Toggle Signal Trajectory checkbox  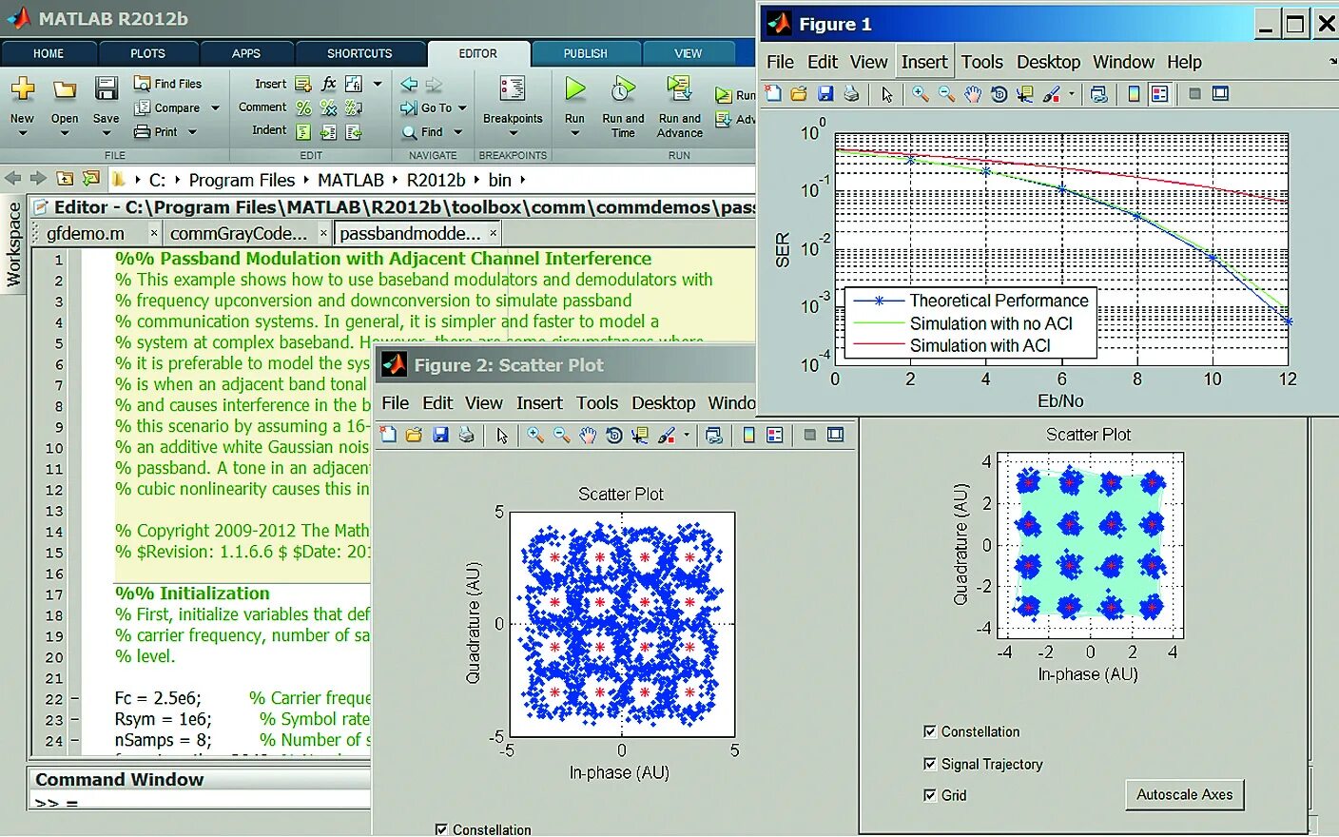[x=930, y=764]
